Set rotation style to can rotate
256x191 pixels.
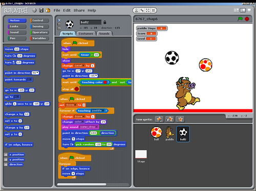(x=59, y=20)
